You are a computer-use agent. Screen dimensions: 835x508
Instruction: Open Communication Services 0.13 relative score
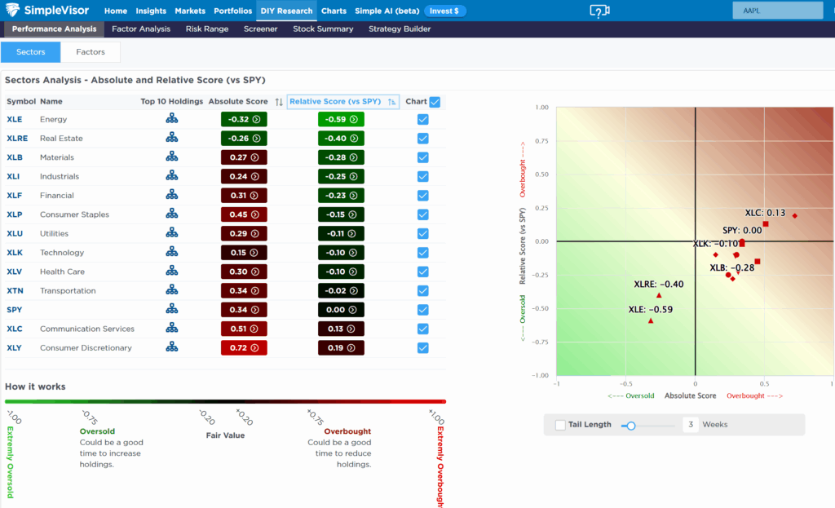pos(341,329)
